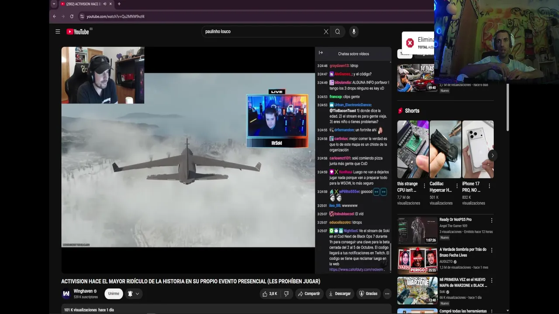Image resolution: width=559 pixels, height=314 pixels.
Task: Mute the tab using its speaker icon
Action: [x=105, y=4]
